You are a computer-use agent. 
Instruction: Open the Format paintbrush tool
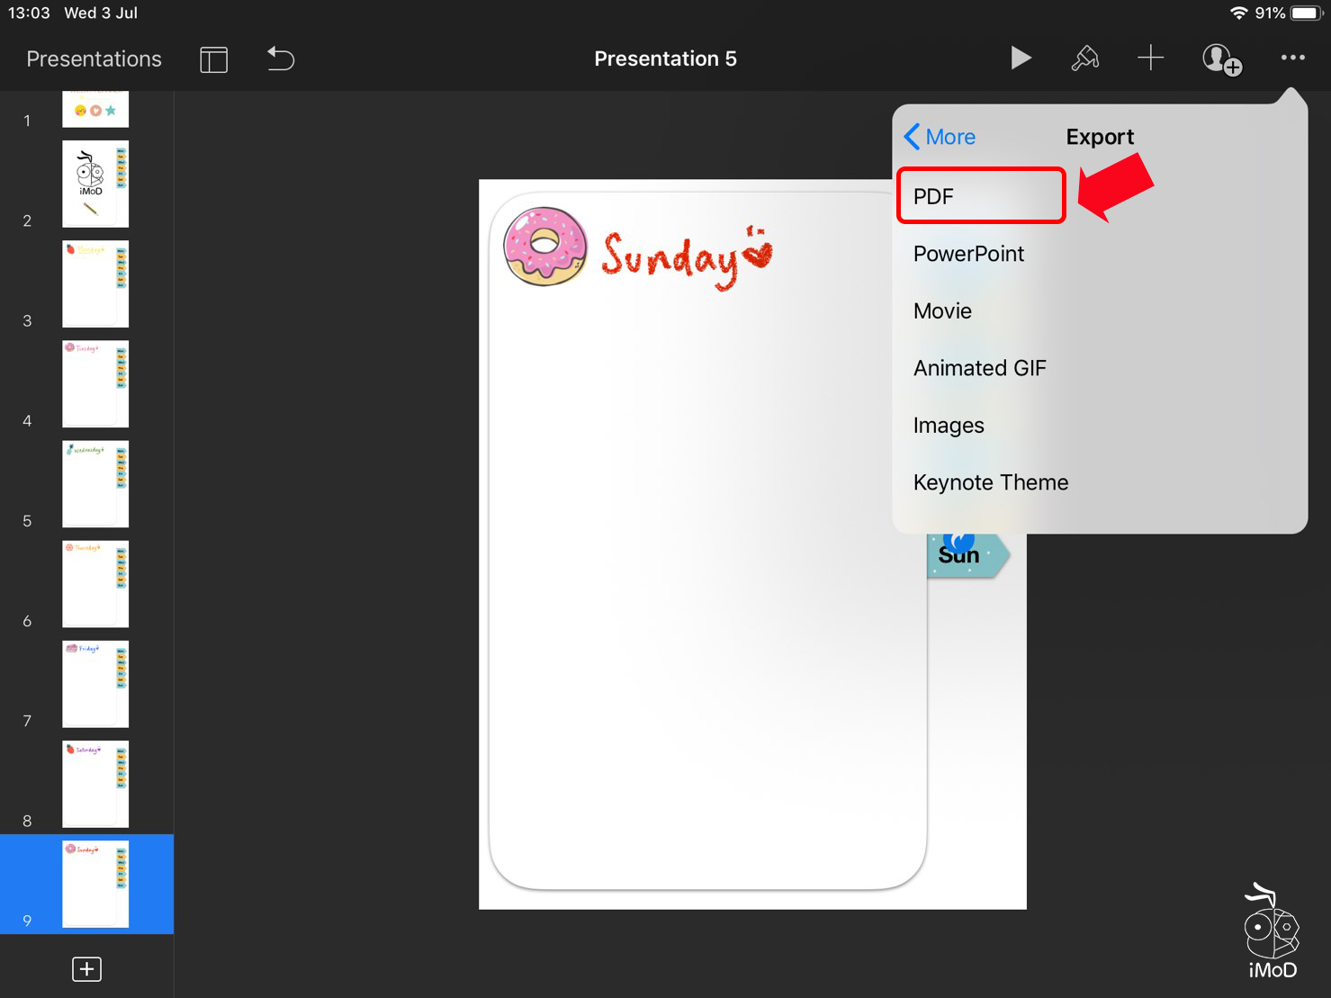(x=1084, y=58)
